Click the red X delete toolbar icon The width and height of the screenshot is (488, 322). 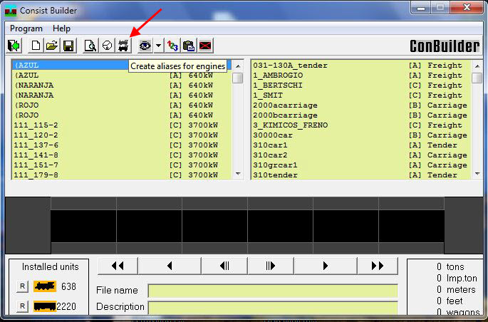[205, 46]
